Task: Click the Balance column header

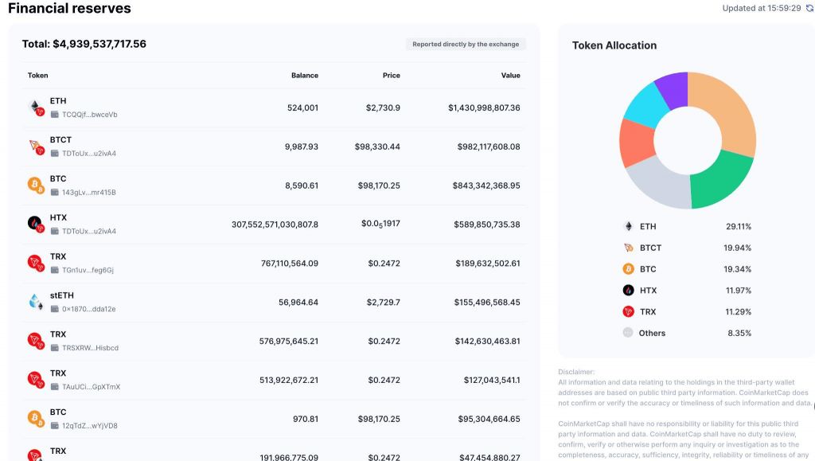Action: 304,76
